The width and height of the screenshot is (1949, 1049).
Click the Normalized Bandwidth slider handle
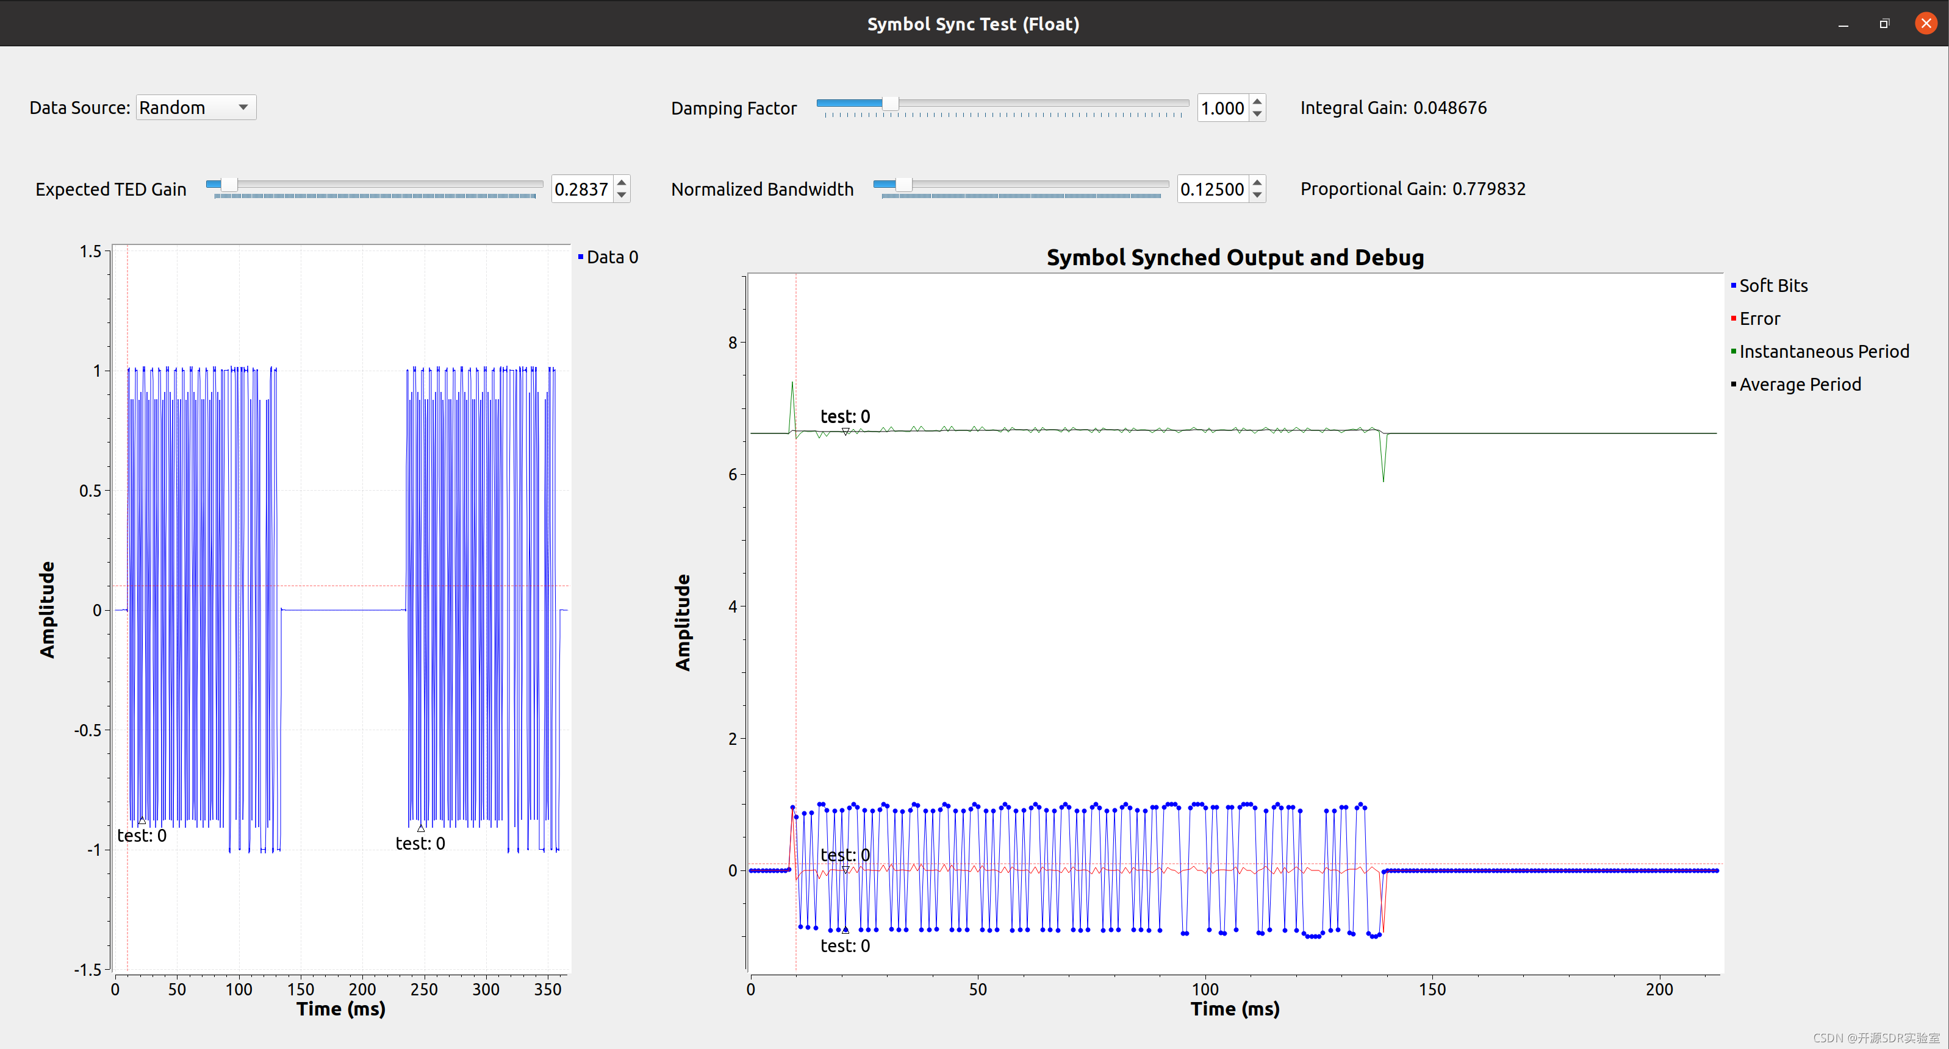pyautogui.click(x=903, y=185)
